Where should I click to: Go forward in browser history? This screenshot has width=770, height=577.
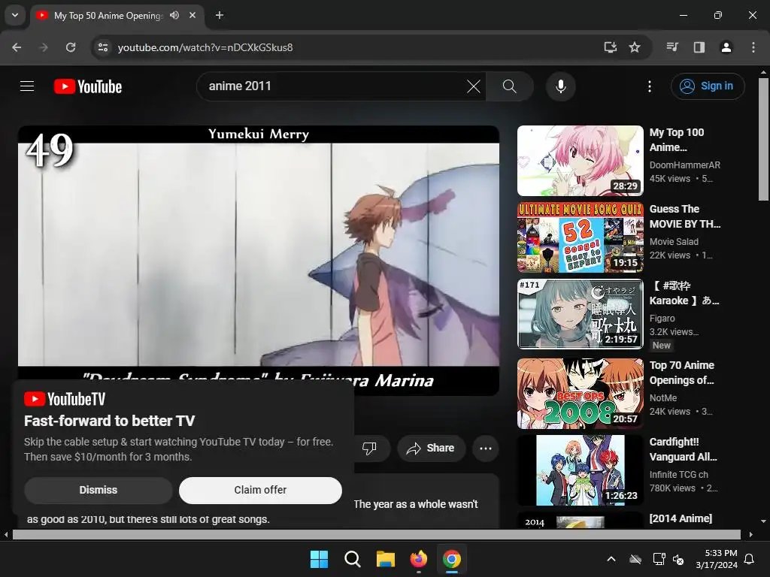pyautogui.click(x=44, y=47)
